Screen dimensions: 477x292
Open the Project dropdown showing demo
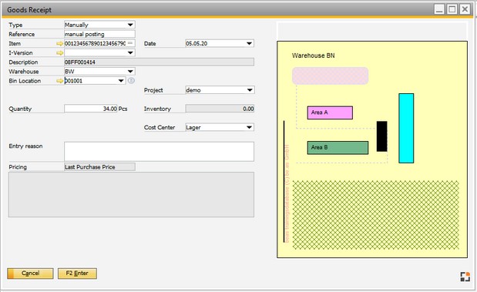pos(250,90)
